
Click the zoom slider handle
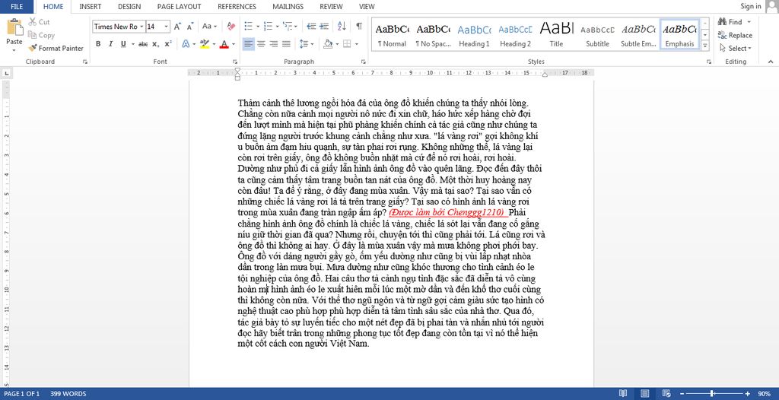[x=712, y=394]
